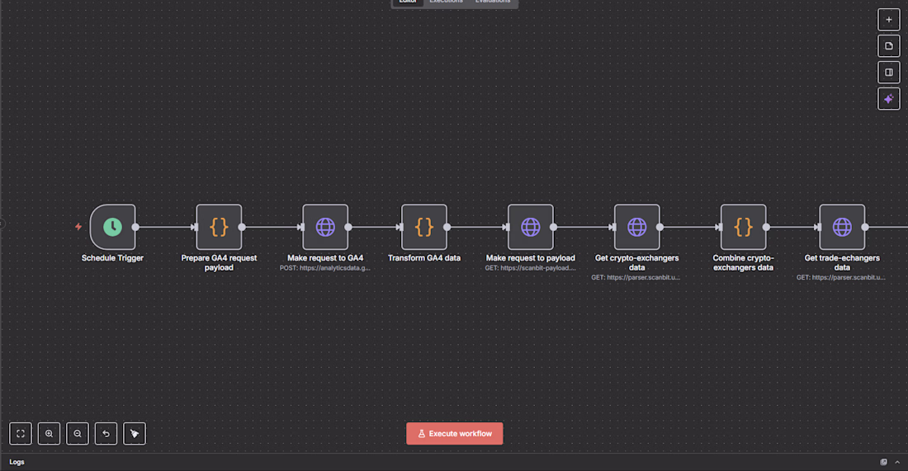
Task: Click the output connector of Make request to GA4
Action: [x=348, y=227]
